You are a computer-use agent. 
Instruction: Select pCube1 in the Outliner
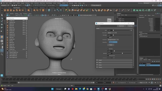click(x=122, y=19)
